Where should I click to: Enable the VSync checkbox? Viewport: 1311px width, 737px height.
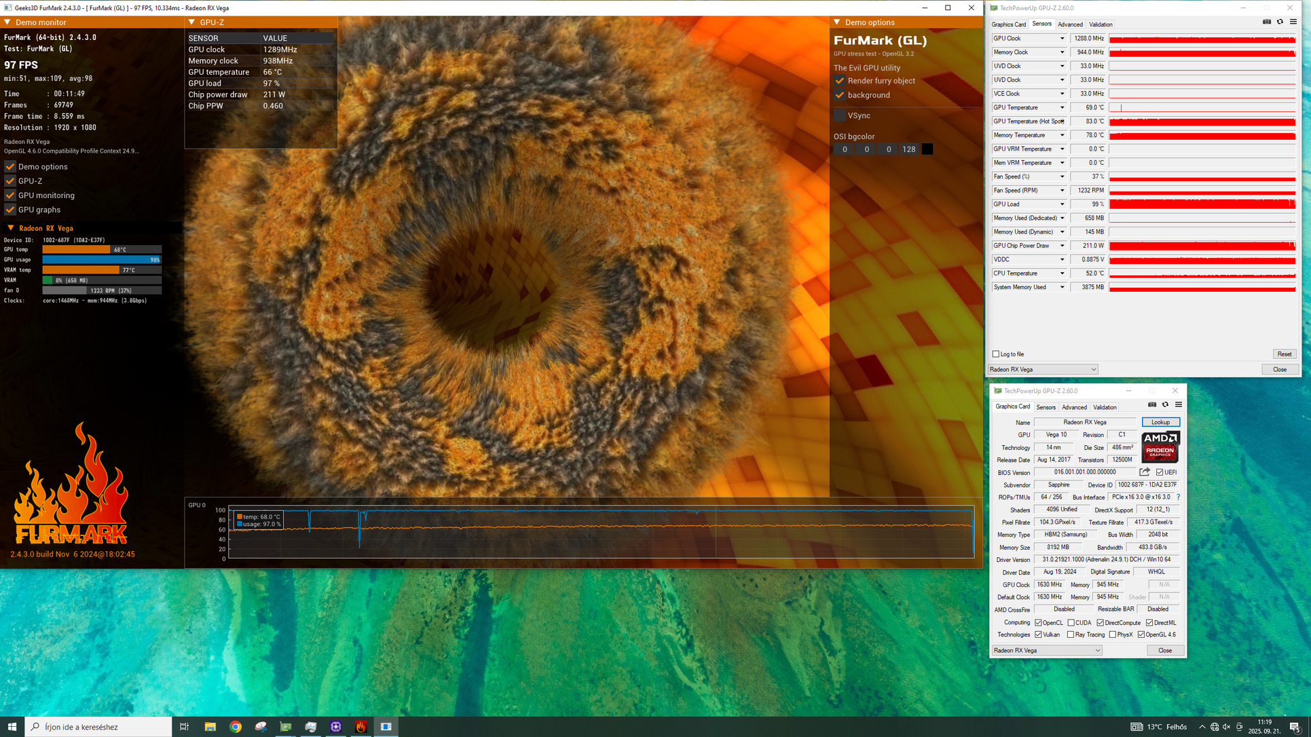coord(840,115)
